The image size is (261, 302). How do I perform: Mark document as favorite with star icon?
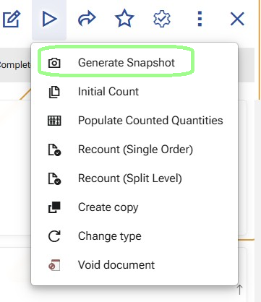tap(124, 18)
